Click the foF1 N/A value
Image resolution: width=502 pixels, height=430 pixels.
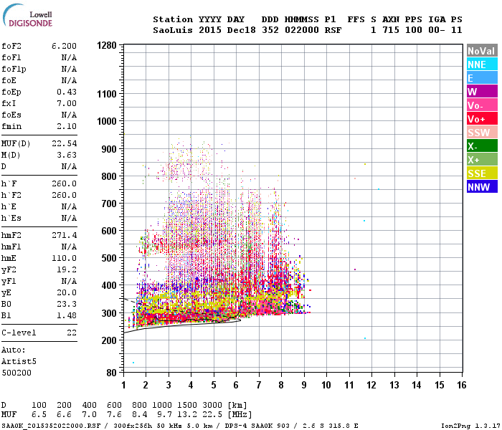coord(69,57)
